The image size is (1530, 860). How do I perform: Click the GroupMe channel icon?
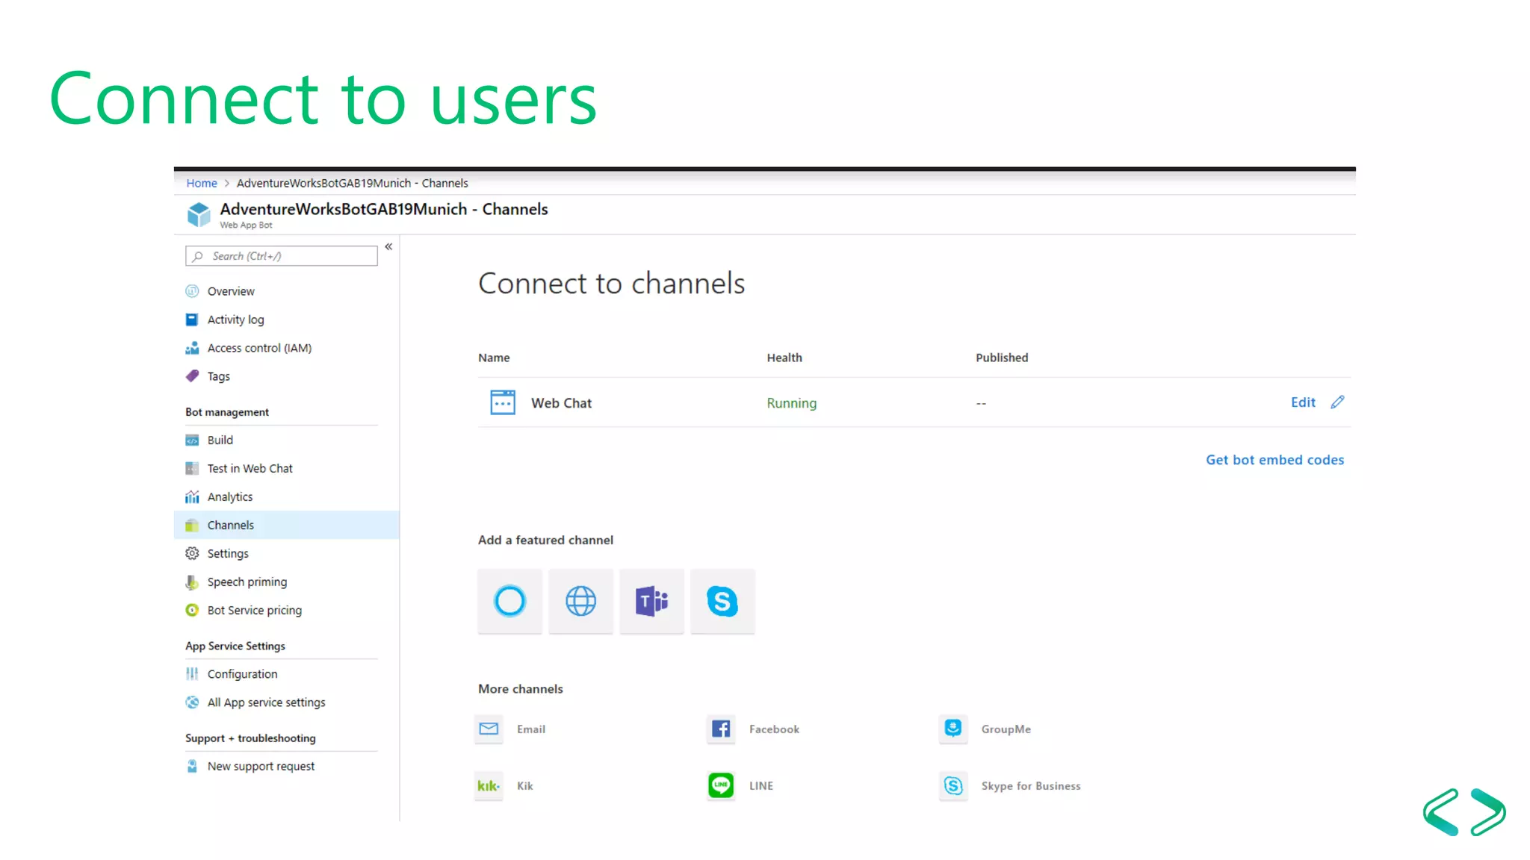953,729
